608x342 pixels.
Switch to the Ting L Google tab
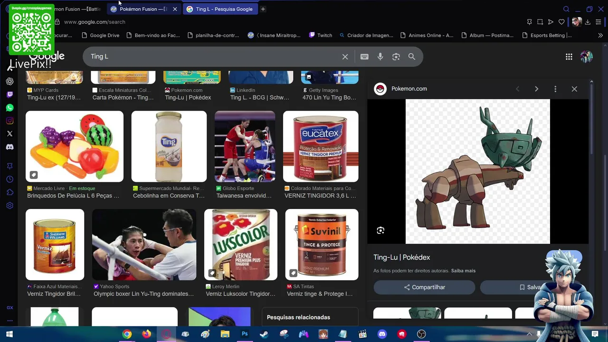tap(219, 9)
